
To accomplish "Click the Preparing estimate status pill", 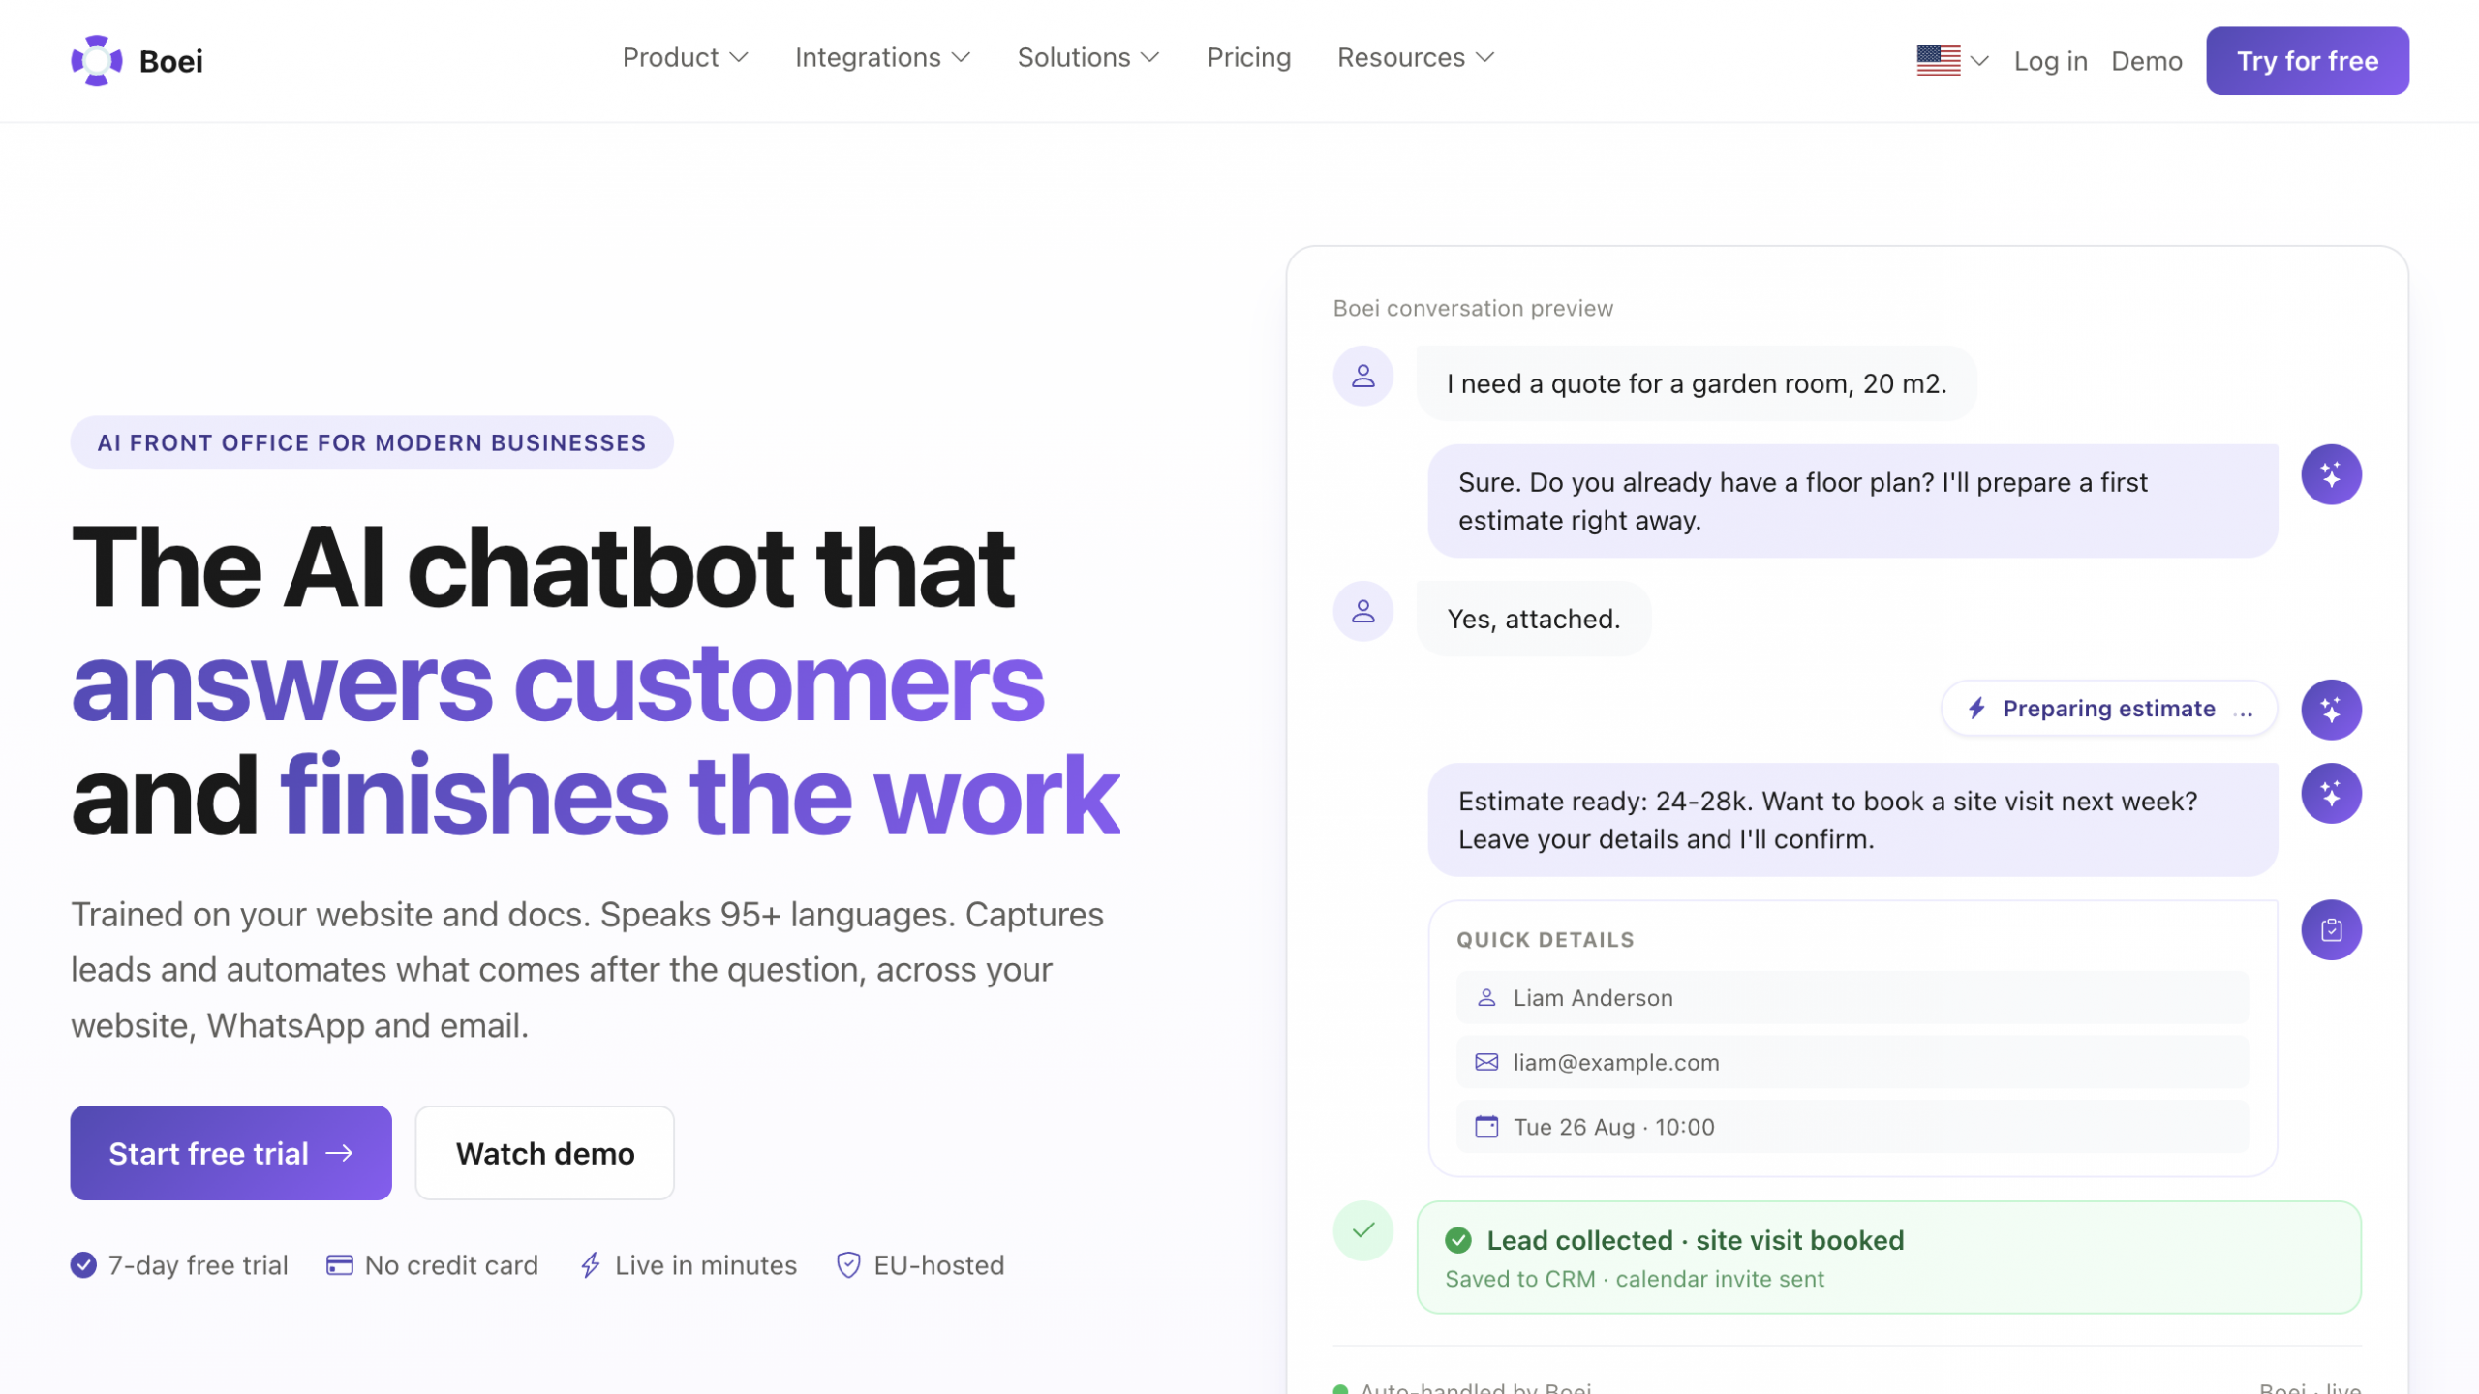I will click(2109, 709).
